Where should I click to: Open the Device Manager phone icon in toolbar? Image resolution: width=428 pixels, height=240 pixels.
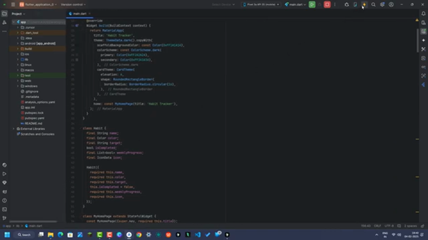355,5
